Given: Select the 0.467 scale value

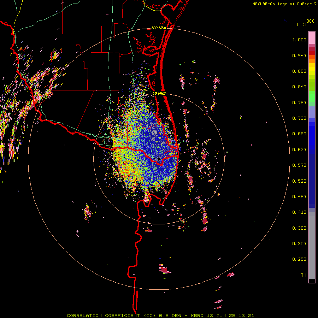Looking at the screenshot, I should tap(299, 197).
